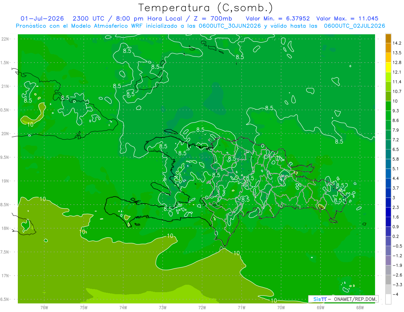This screenshot has height=312, width=404.
Task: Select the "01-Jul-2026" date text
Action: coord(42,19)
